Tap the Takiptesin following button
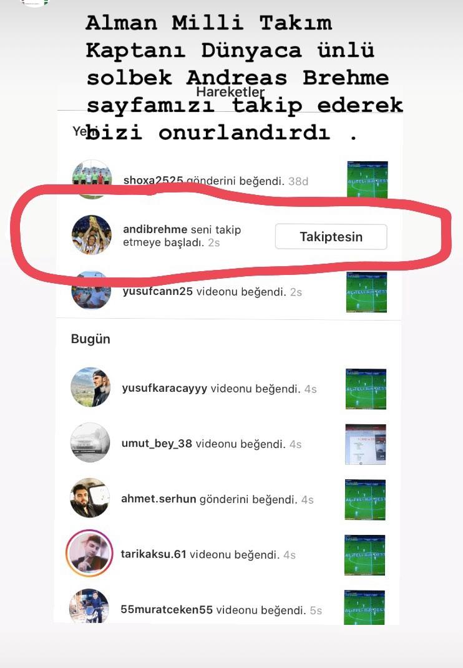The width and height of the screenshot is (463, 668). [331, 237]
